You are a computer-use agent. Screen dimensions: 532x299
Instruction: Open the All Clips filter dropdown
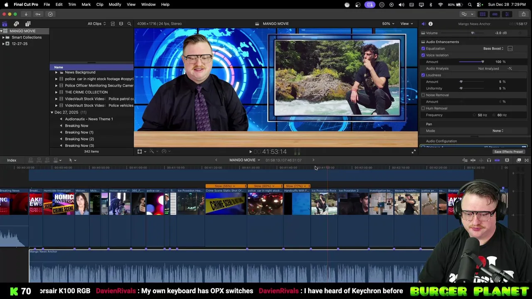point(96,24)
